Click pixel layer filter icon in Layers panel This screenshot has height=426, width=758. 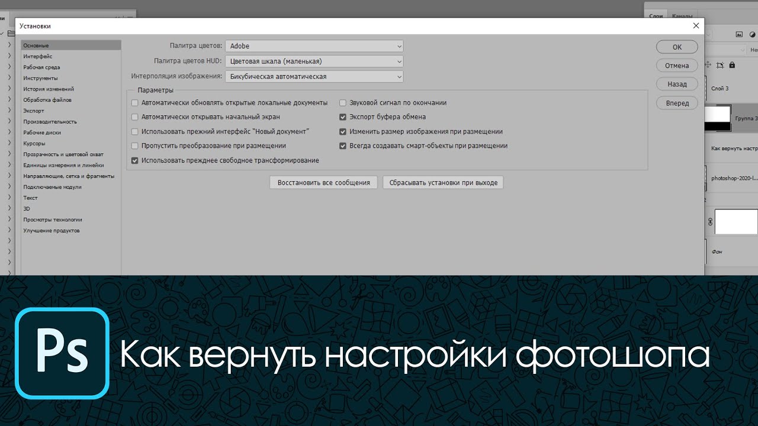pos(739,34)
